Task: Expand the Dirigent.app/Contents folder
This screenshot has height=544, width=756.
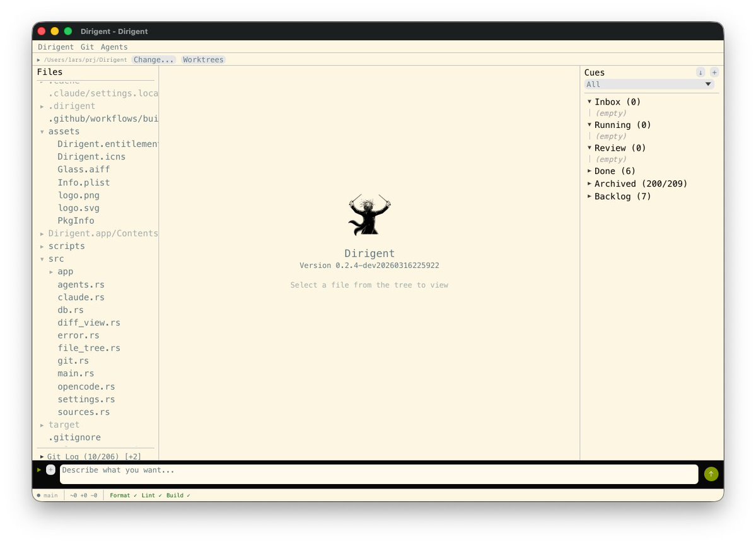Action: coord(42,234)
